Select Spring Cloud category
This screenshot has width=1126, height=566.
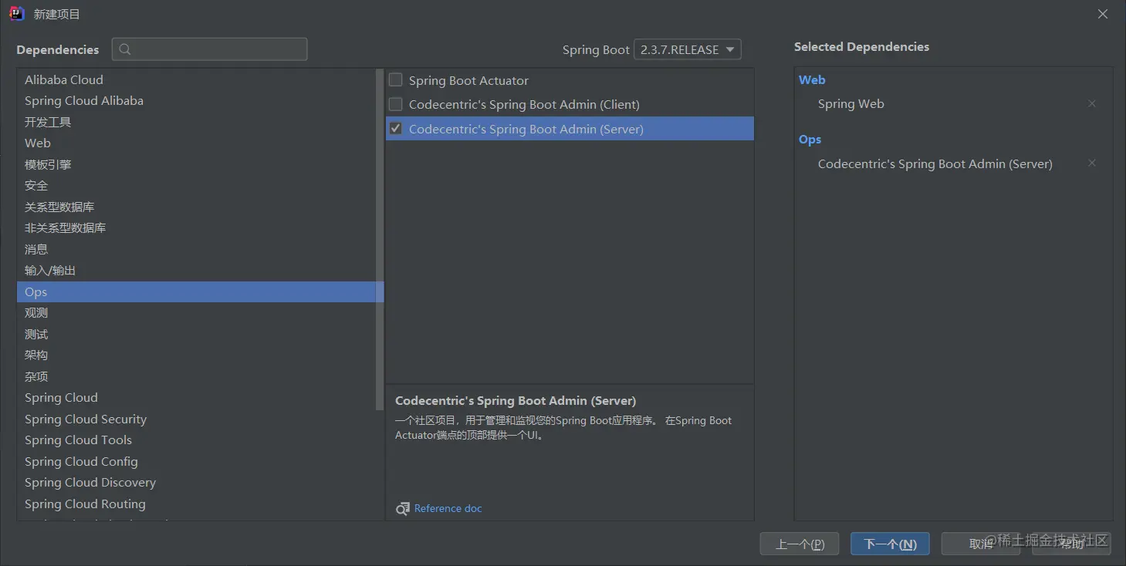tap(196, 397)
